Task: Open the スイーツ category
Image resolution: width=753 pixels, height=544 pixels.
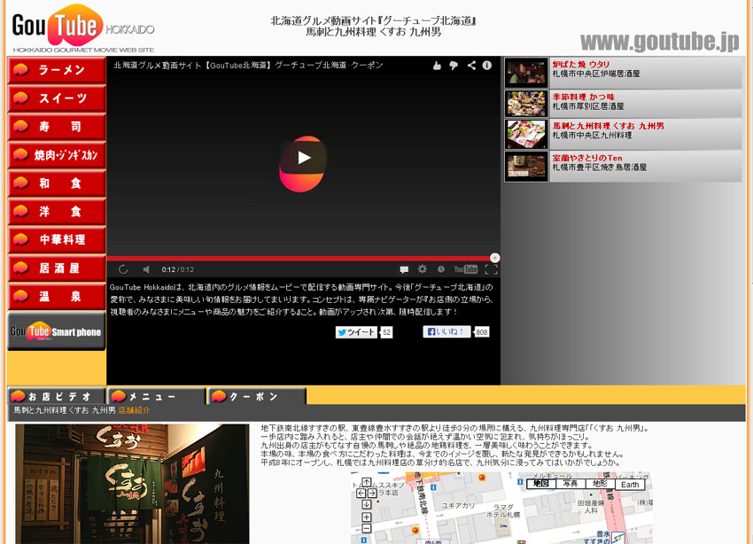Action: (57, 98)
